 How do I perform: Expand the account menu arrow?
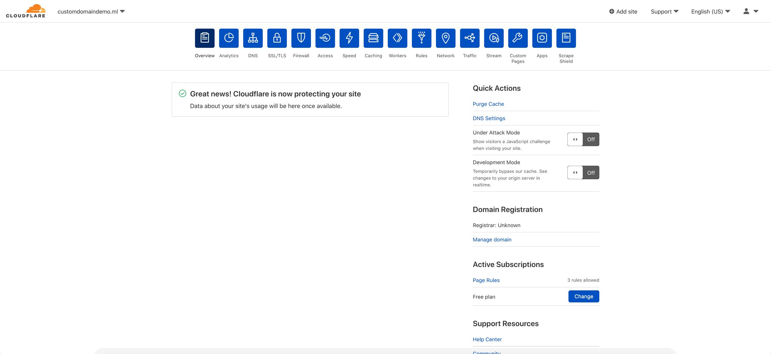(756, 11)
